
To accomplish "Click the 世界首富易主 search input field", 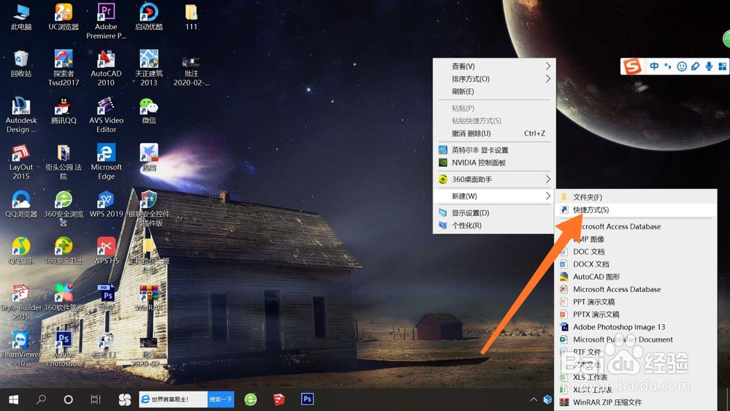I will [173, 399].
